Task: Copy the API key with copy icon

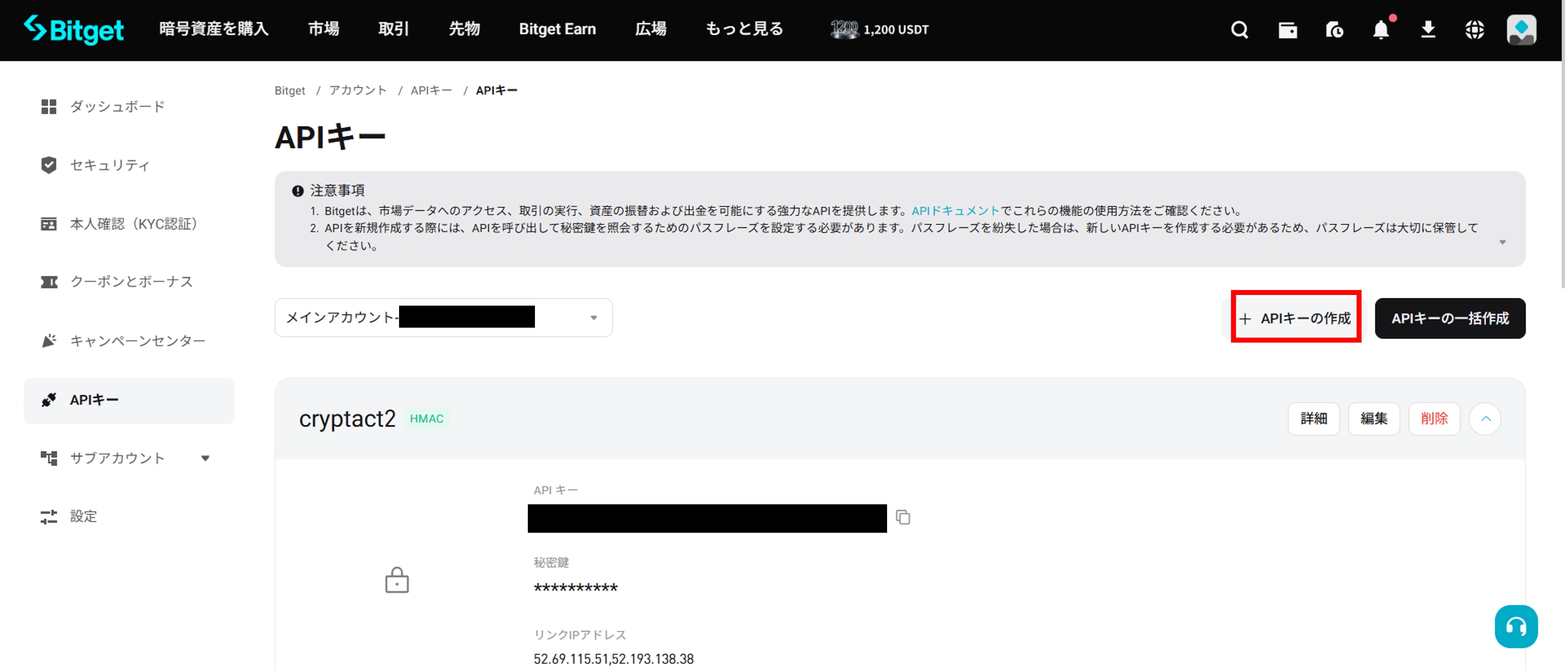Action: coord(903,517)
